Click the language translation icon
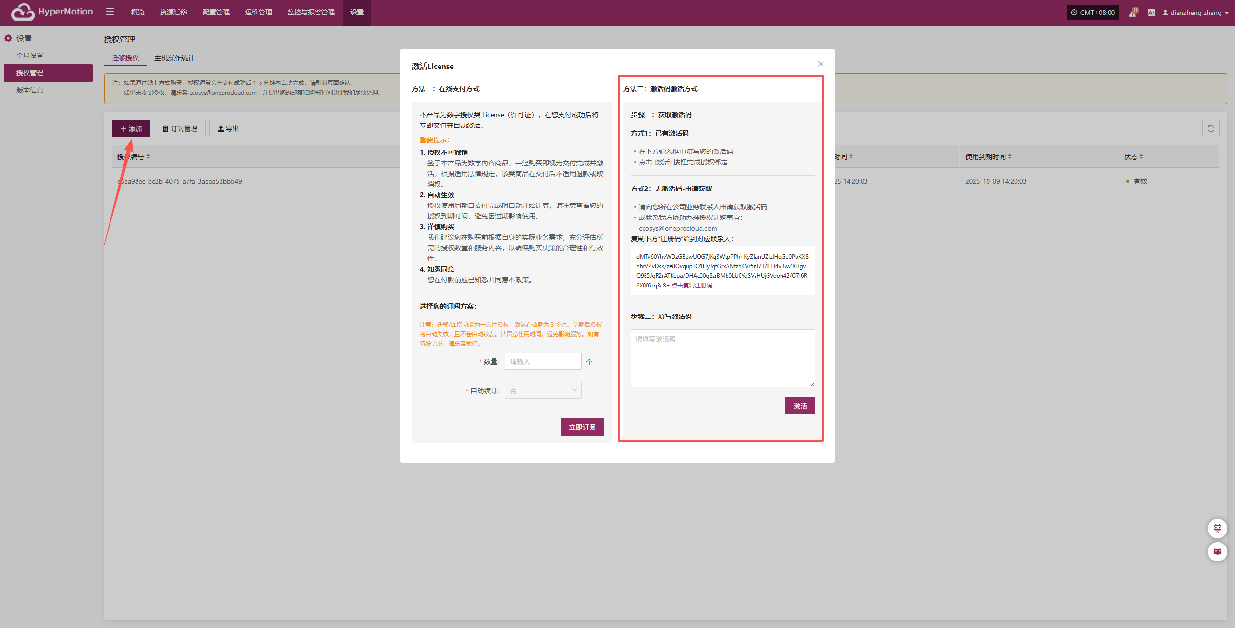This screenshot has width=1235, height=628. tap(1152, 13)
